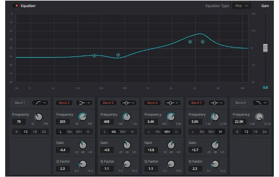
Task: Open Band 3 bell filter shape dropdown
Action: [x=128, y=103]
